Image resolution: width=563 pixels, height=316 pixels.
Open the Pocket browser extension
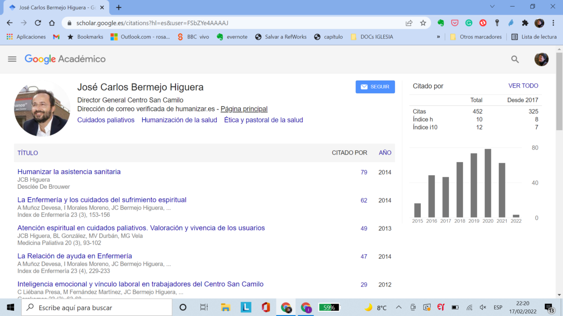[x=455, y=22]
